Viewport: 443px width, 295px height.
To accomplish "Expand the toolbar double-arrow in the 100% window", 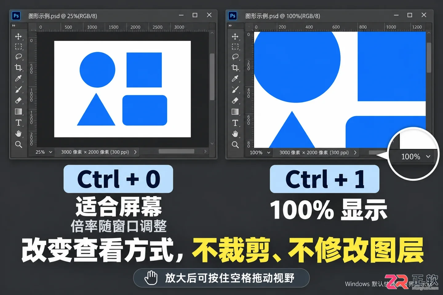I will tap(230, 26).
